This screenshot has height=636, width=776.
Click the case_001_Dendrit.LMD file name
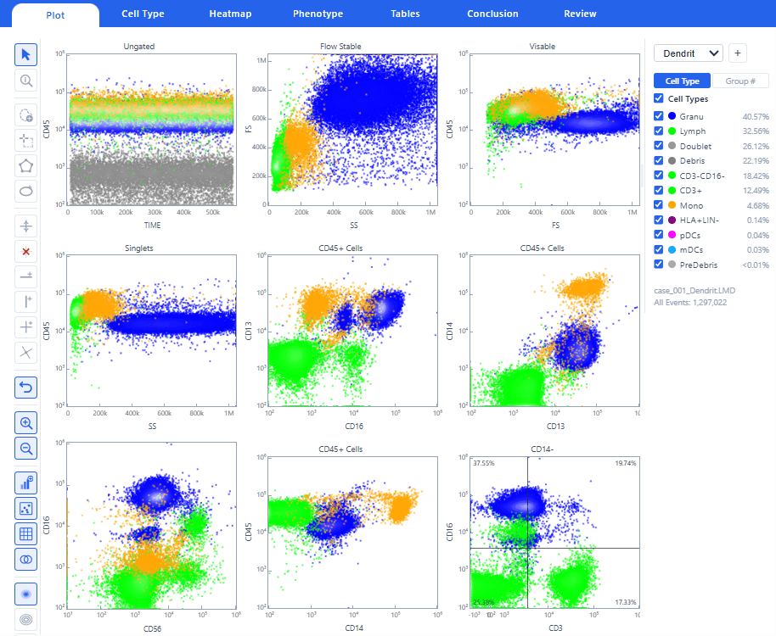[x=694, y=291]
